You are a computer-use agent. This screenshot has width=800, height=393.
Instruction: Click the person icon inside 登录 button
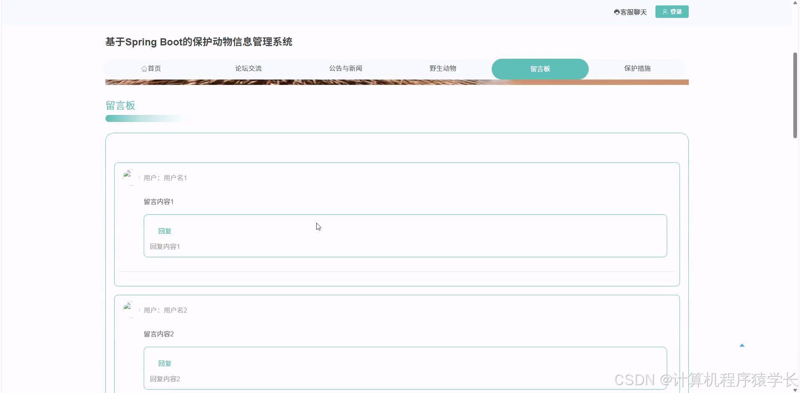tap(665, 12)
